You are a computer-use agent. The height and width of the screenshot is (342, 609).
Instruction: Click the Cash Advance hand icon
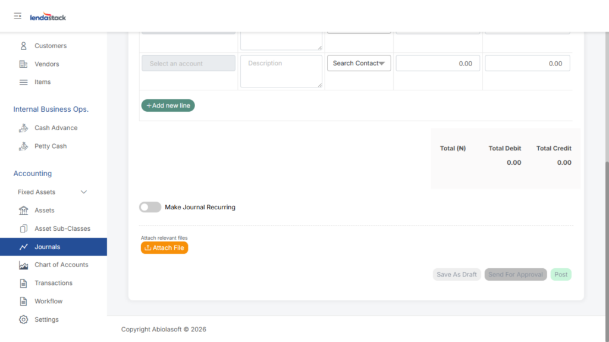click(24, 128)
